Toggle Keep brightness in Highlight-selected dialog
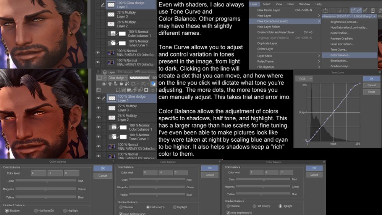 228,213
